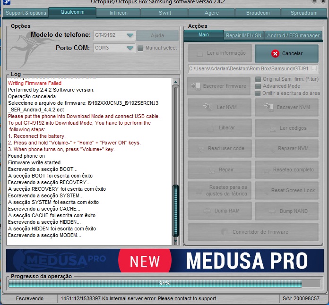This screenshot has width=329, height=305.
Task: Click 'A secção SYSTEM foi escrita com êxito' line
Action: [53, 202]
